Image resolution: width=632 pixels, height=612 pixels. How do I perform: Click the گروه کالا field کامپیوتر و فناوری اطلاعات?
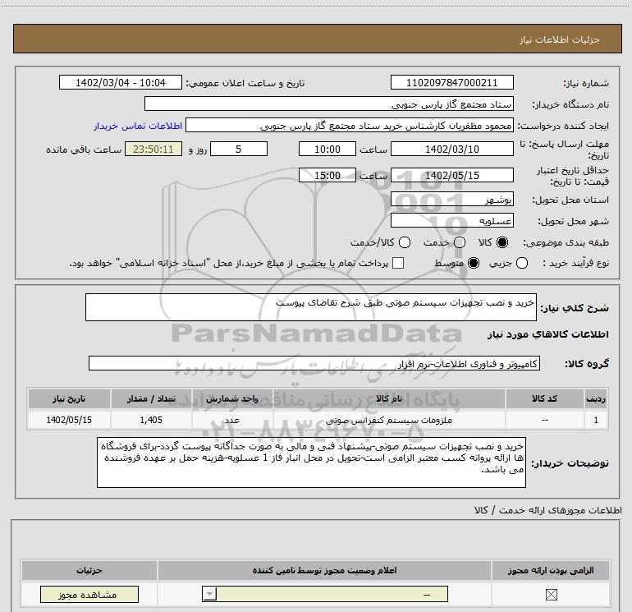click(x=314, y=363)
